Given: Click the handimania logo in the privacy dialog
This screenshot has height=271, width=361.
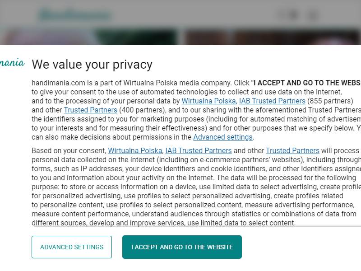Looking at the screenshot, I should tap(13, 63).
